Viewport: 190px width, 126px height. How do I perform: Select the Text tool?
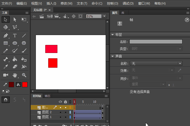coord(15,36)
